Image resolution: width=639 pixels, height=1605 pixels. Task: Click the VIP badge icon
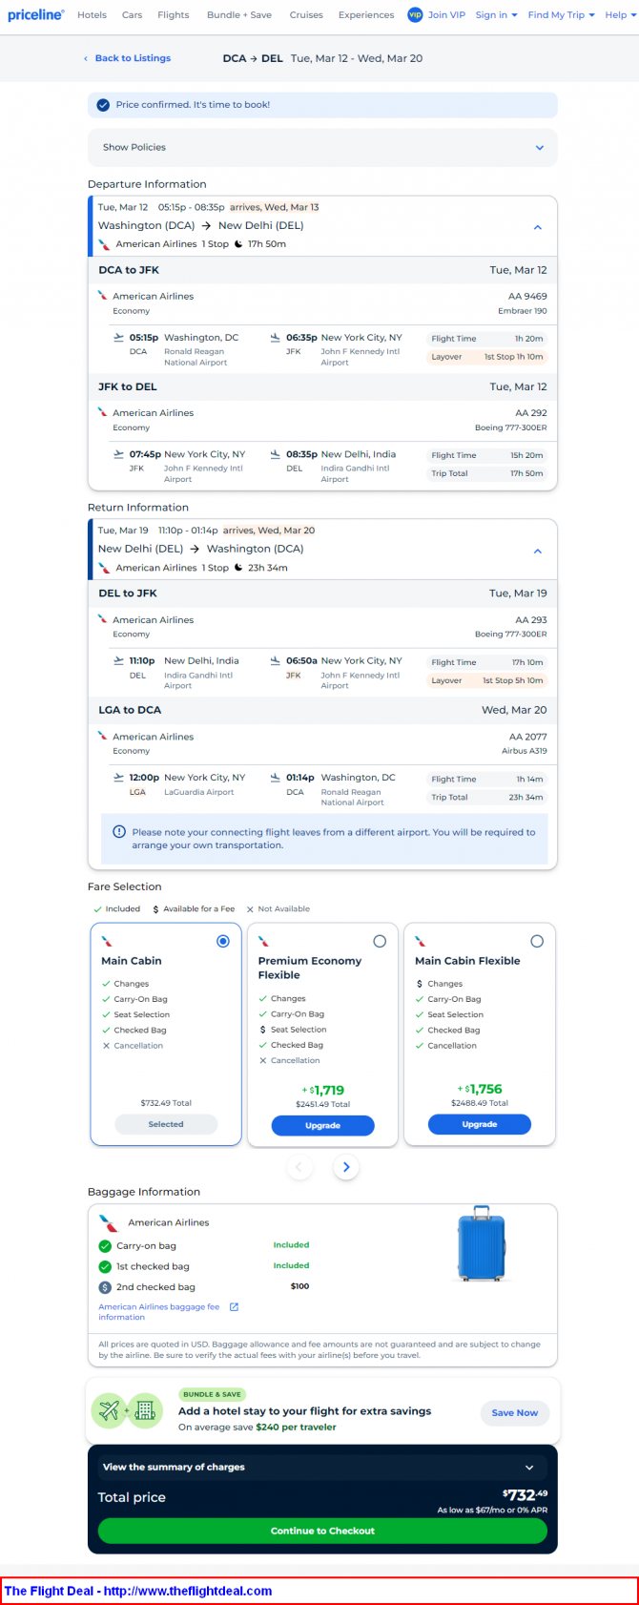(415, 14)
